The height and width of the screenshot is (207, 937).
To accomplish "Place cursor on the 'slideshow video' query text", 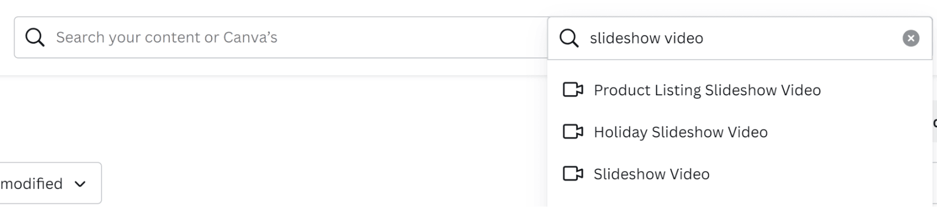I will point(646,38).
